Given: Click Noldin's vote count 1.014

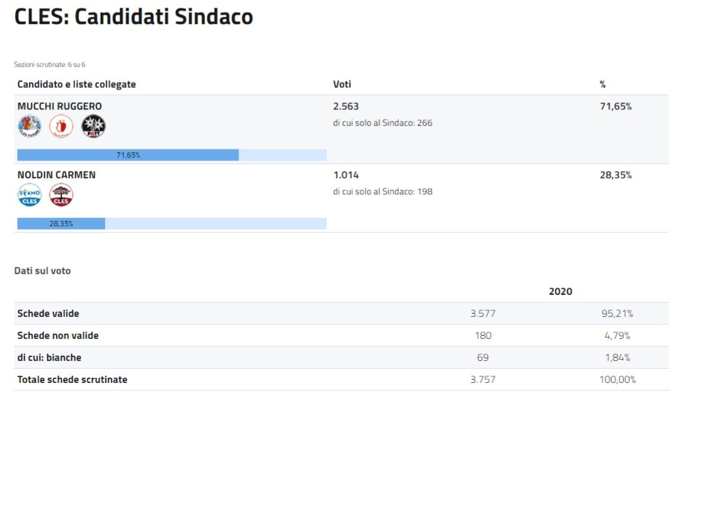Looking at the screenshot, I should click(x=346, y=175).
